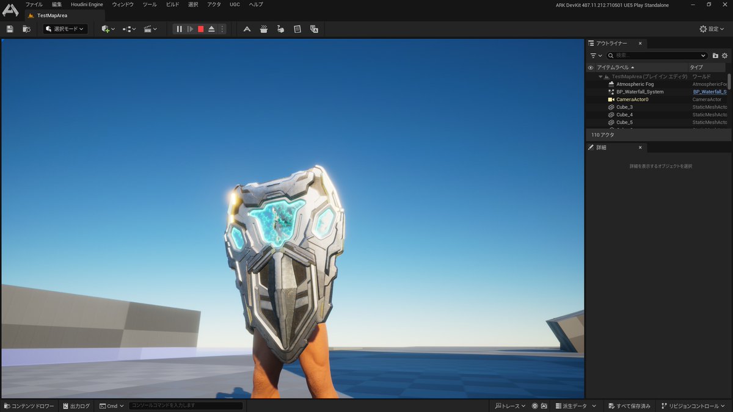
Task: Click the trace record circle icon
Action: [535, 406]
